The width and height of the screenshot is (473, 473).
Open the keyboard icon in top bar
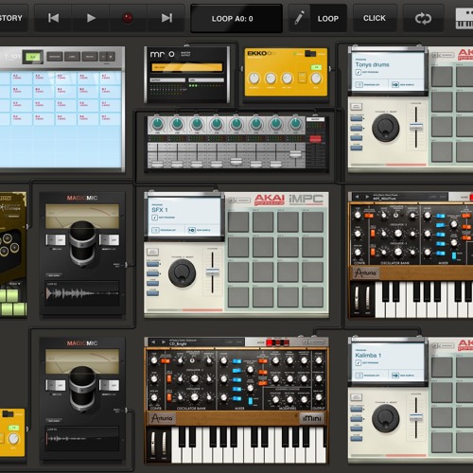pyautogui.click(x=464, y=18)
